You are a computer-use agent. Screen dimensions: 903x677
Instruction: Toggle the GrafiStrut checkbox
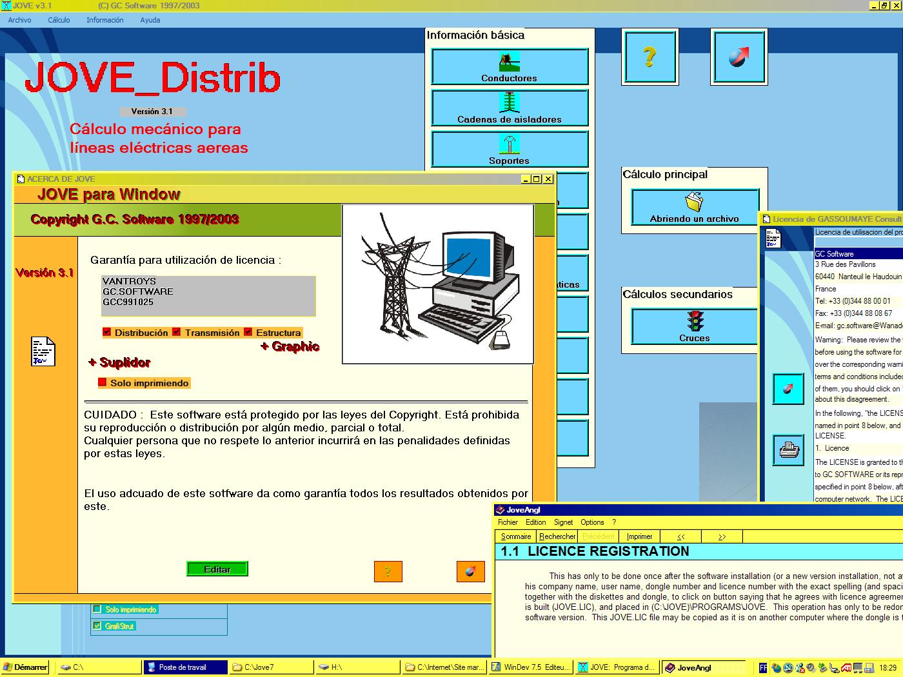coord(97,625)
